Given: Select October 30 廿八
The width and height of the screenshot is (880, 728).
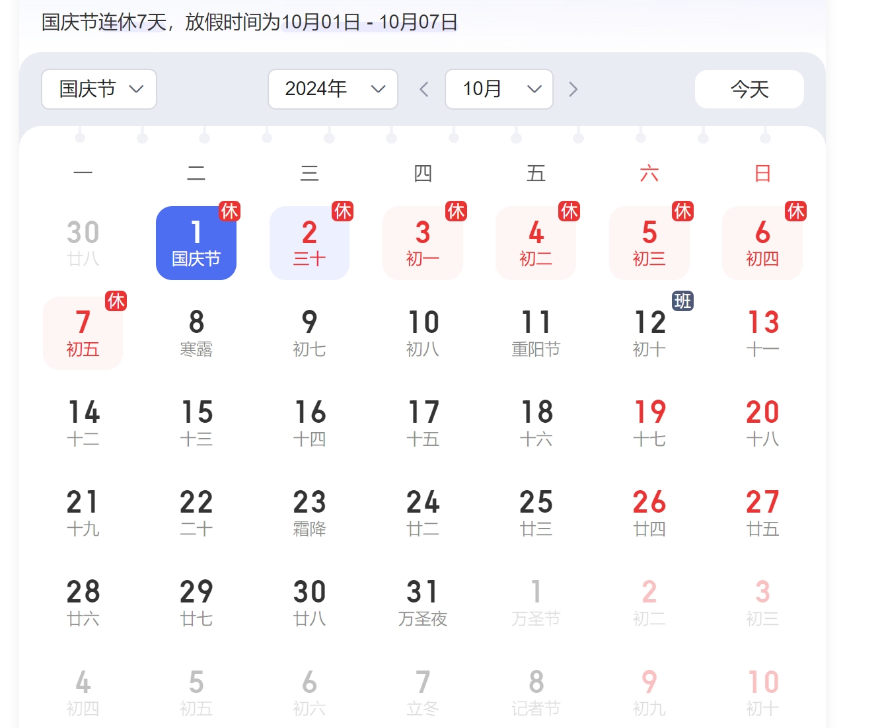Looking at the screenshot, I should [310, 602].
